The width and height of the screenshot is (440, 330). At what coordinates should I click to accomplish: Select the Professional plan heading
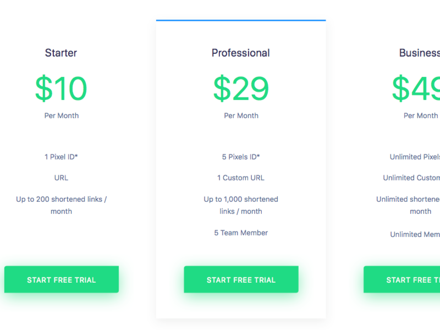pos(241,53)
